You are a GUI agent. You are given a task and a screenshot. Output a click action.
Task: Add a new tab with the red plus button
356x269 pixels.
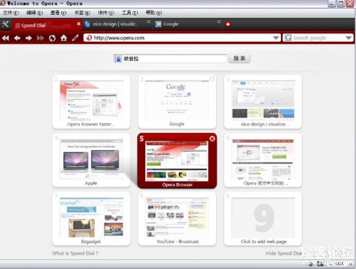[x=228, y=24]
